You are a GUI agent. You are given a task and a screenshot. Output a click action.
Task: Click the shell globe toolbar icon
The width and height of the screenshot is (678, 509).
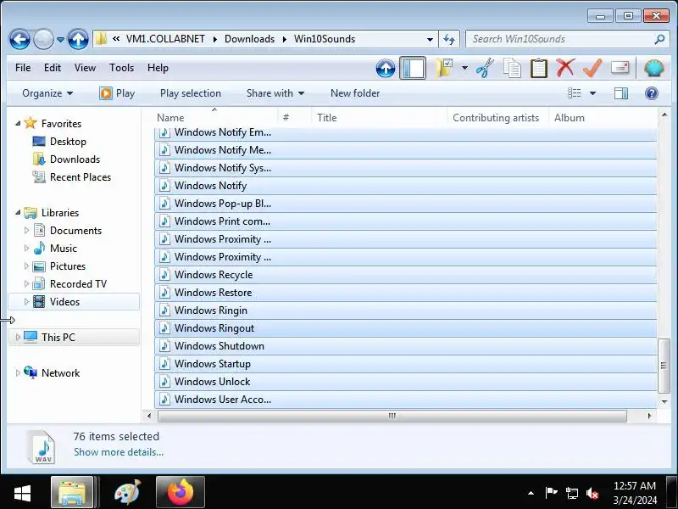[653, 68]
